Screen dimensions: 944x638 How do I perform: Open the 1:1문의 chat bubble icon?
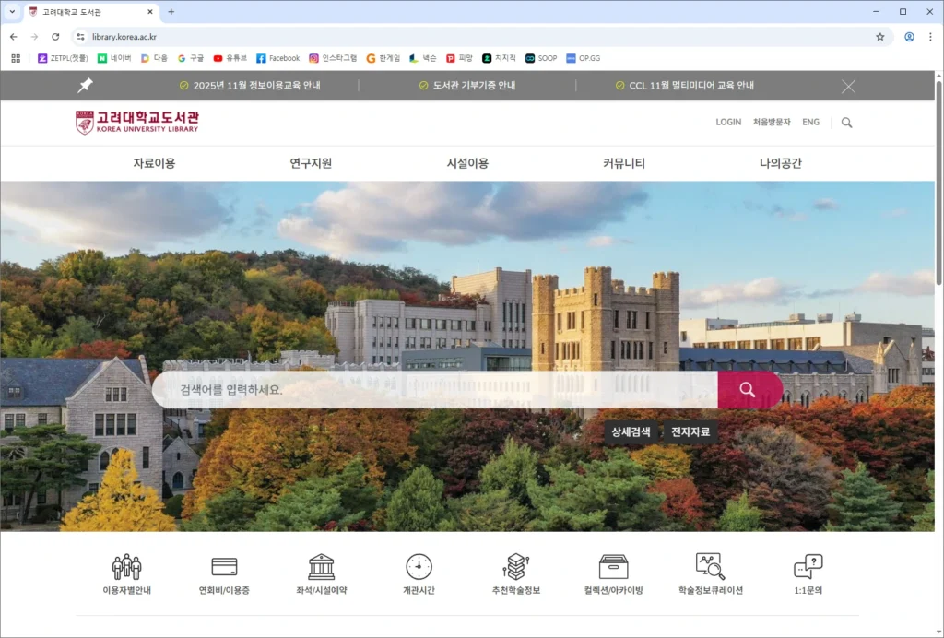(810, 565)
